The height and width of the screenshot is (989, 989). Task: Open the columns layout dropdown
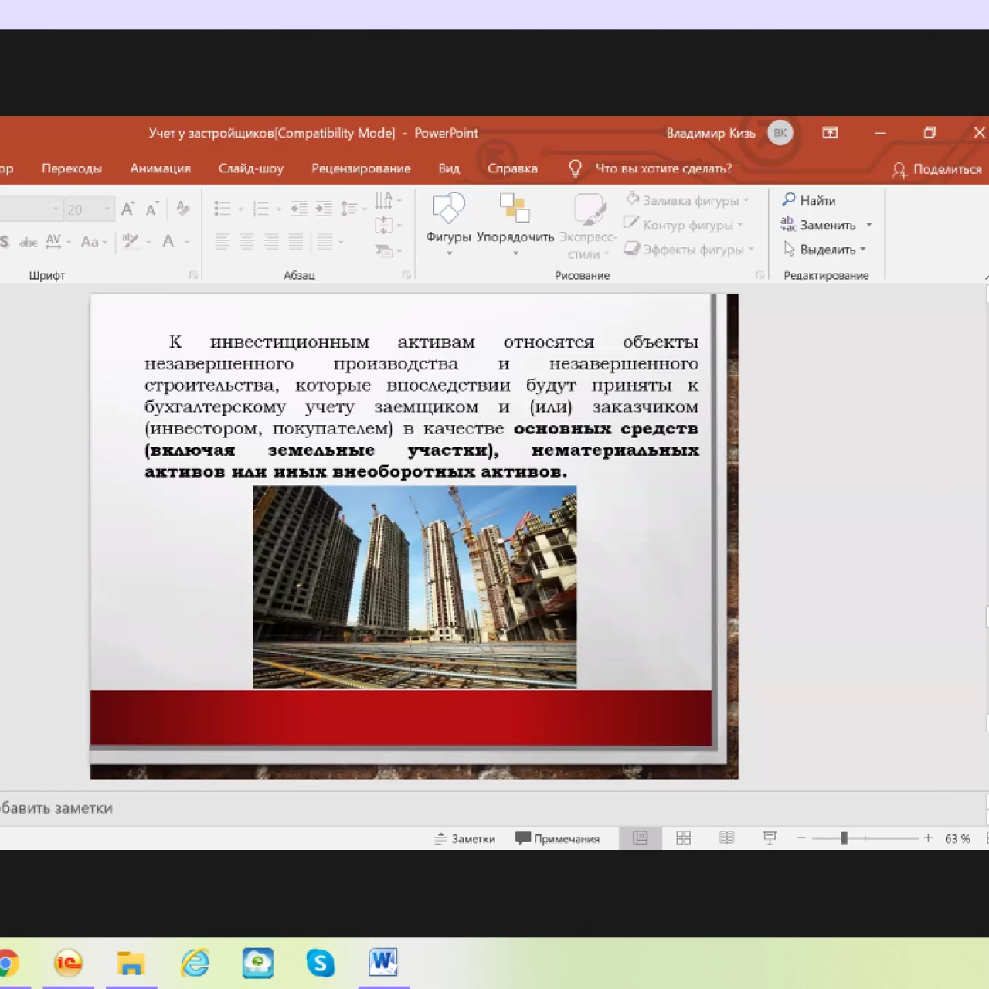pyautogui.click(x=330, y=242)
